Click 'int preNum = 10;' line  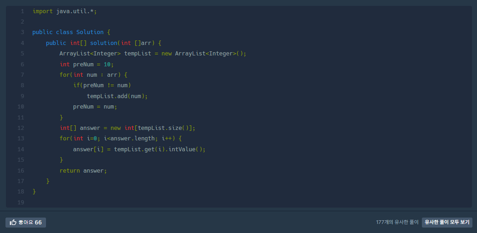pyautogui.click(x=87, y=64)
